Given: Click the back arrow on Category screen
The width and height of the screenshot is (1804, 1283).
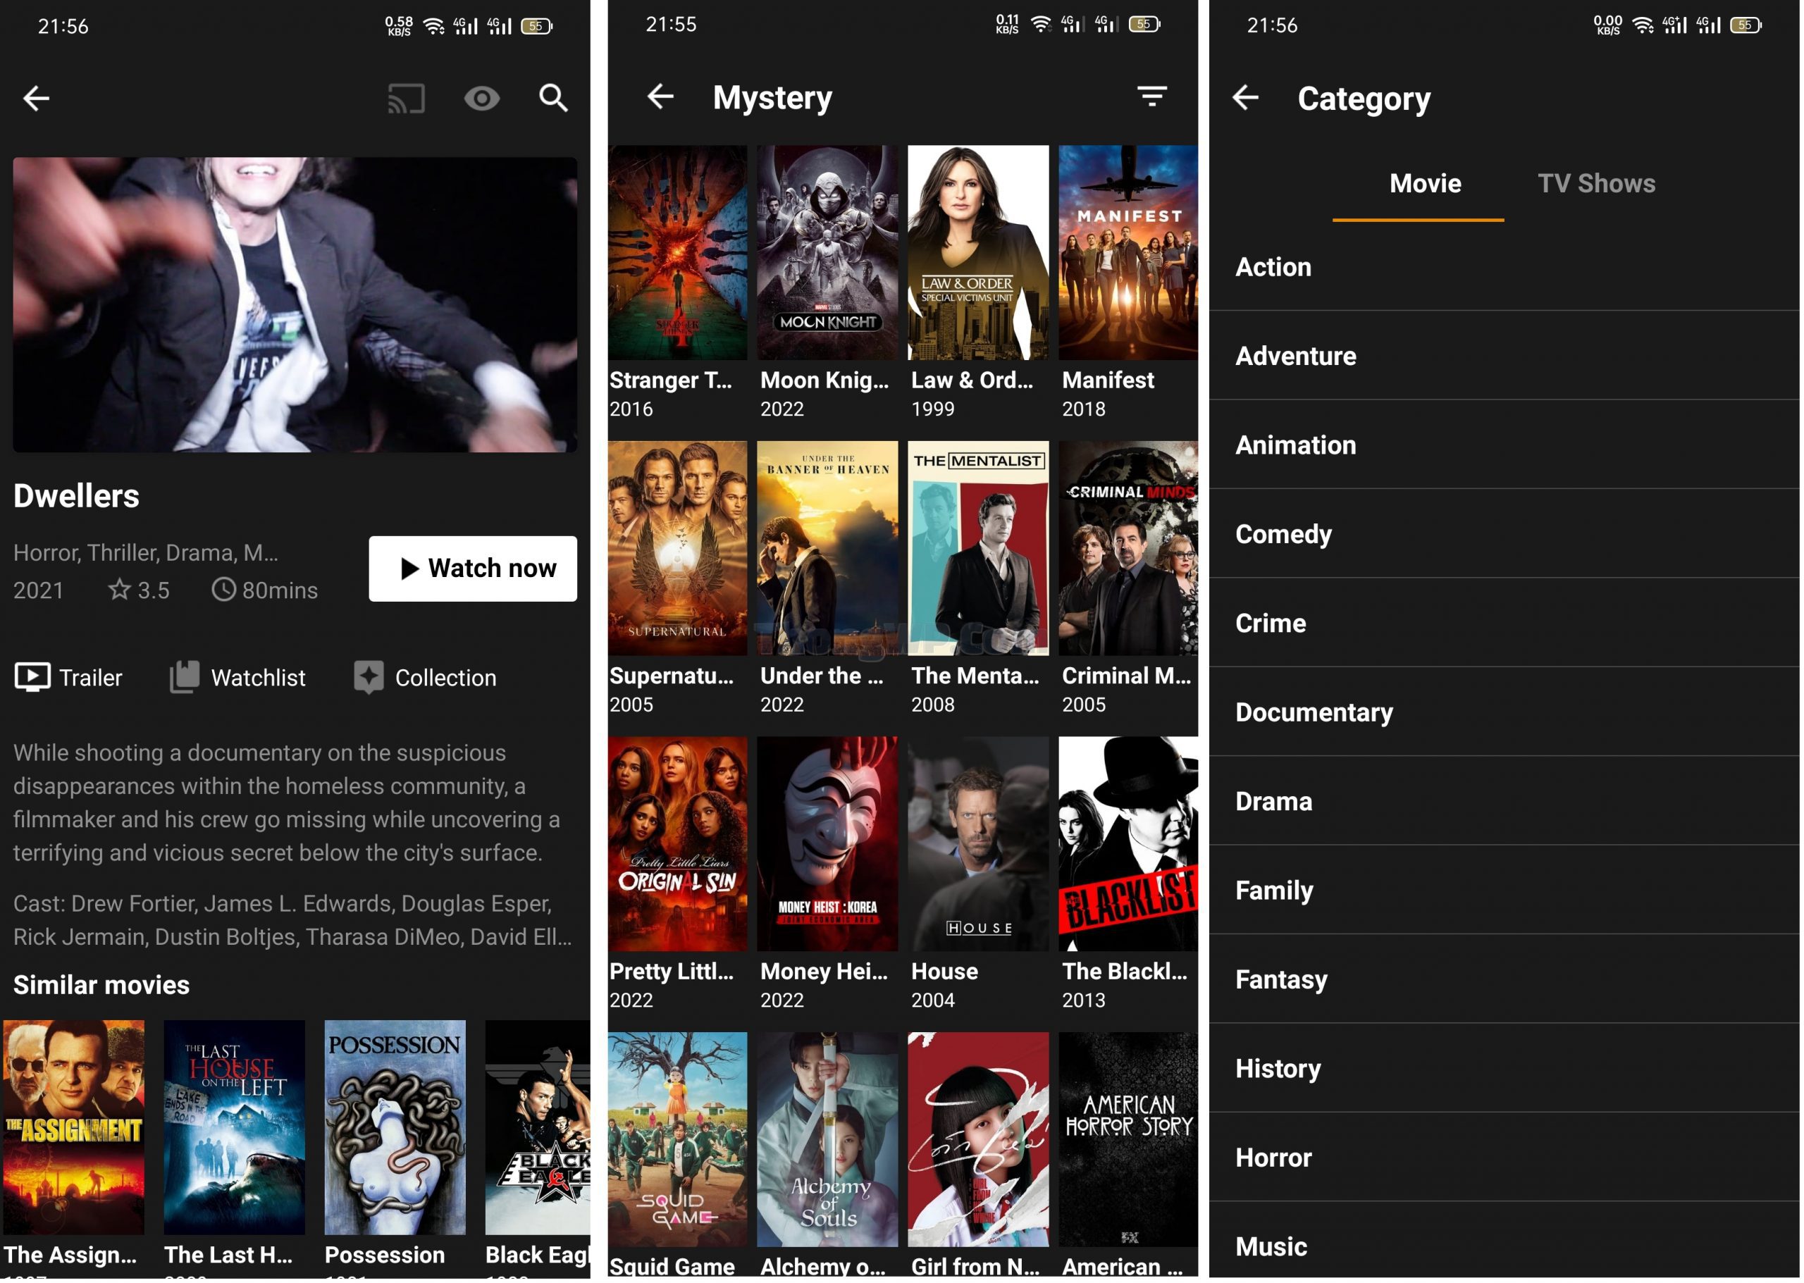Looking at the screenshot, I should pos(1243,97).
